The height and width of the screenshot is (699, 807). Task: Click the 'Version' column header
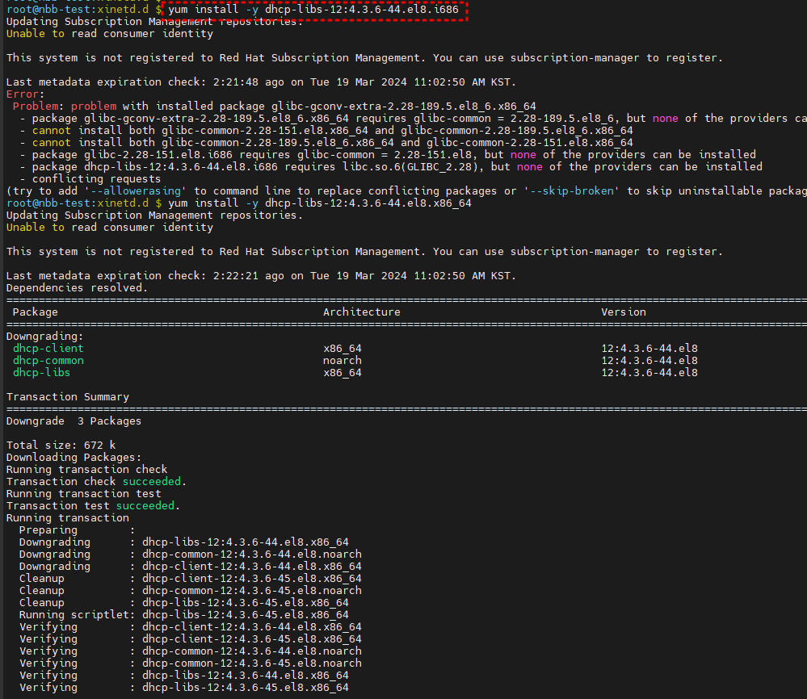(624, 312)
